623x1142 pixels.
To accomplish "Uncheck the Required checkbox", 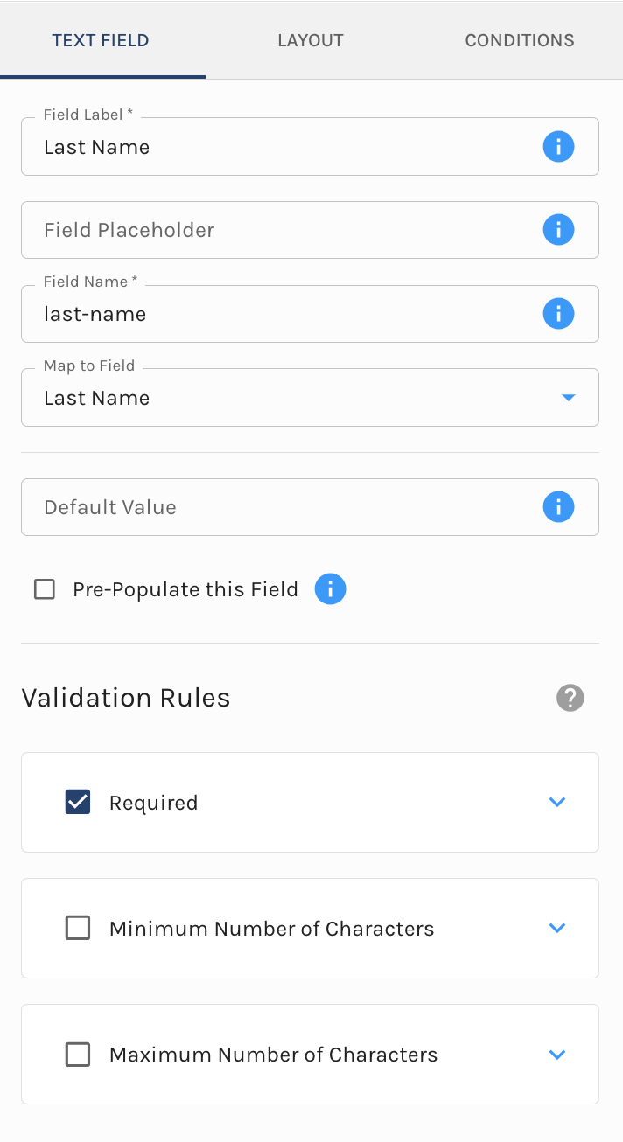I will [78, 802].
